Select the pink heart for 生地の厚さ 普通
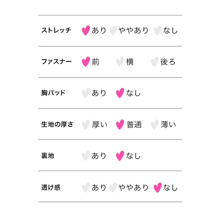Image resolution: width=219 pixels, height=219 pixels. pyautogui.click(x=120, y=125)
